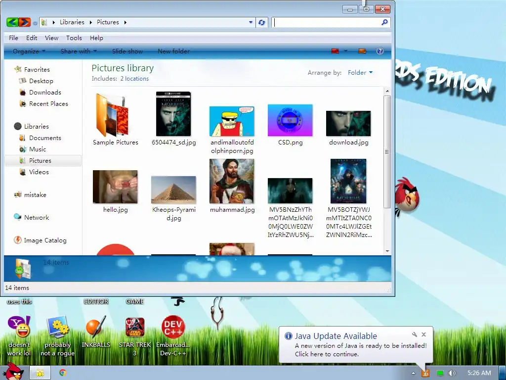This screenshot has height=380, width=506.
Task: Select Libraries in the navigation pane
Action: point(36,126)
